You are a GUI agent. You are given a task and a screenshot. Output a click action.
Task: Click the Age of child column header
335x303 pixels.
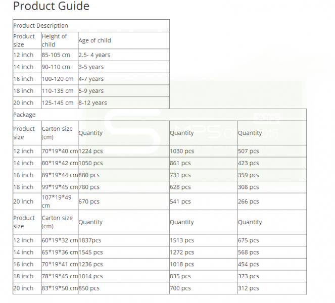[94, 40]
